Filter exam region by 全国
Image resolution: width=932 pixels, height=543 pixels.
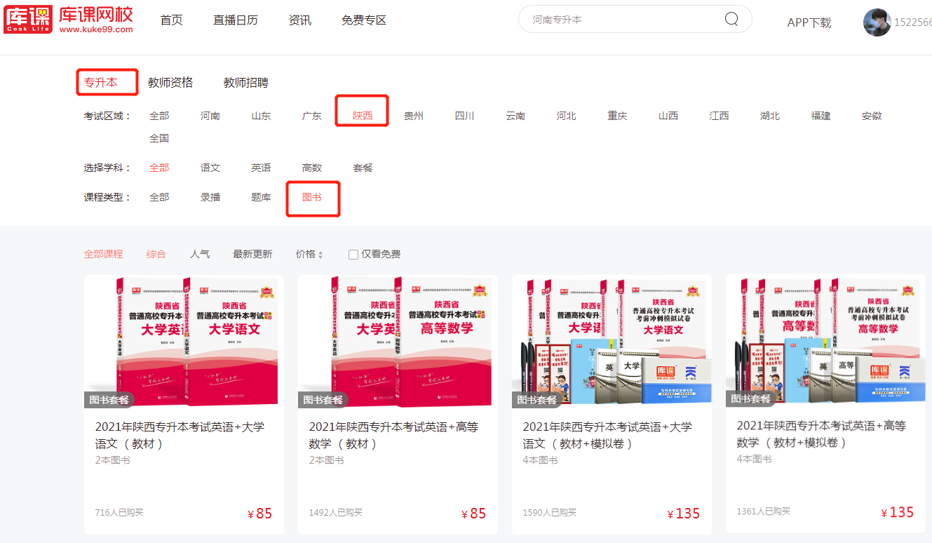pos(159,138)
